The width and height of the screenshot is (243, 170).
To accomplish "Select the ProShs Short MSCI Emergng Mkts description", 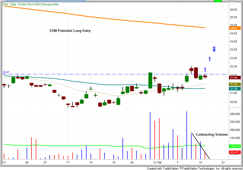I will (x=38, y=4).
